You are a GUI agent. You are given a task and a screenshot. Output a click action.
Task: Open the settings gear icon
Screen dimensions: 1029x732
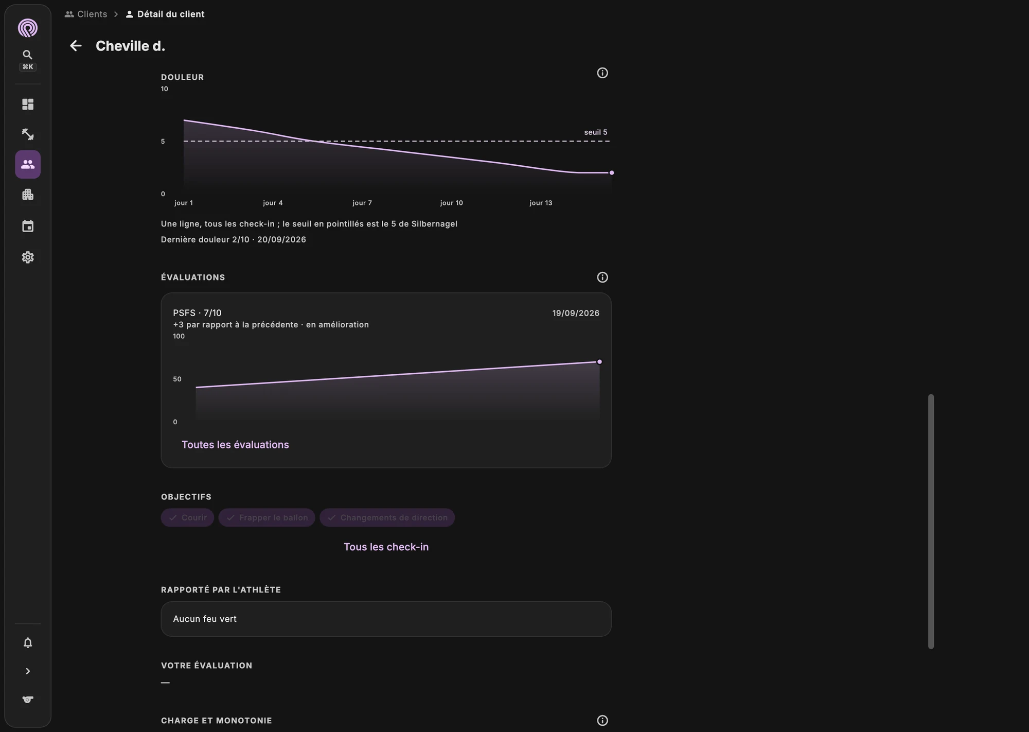[x=28, y=257]
